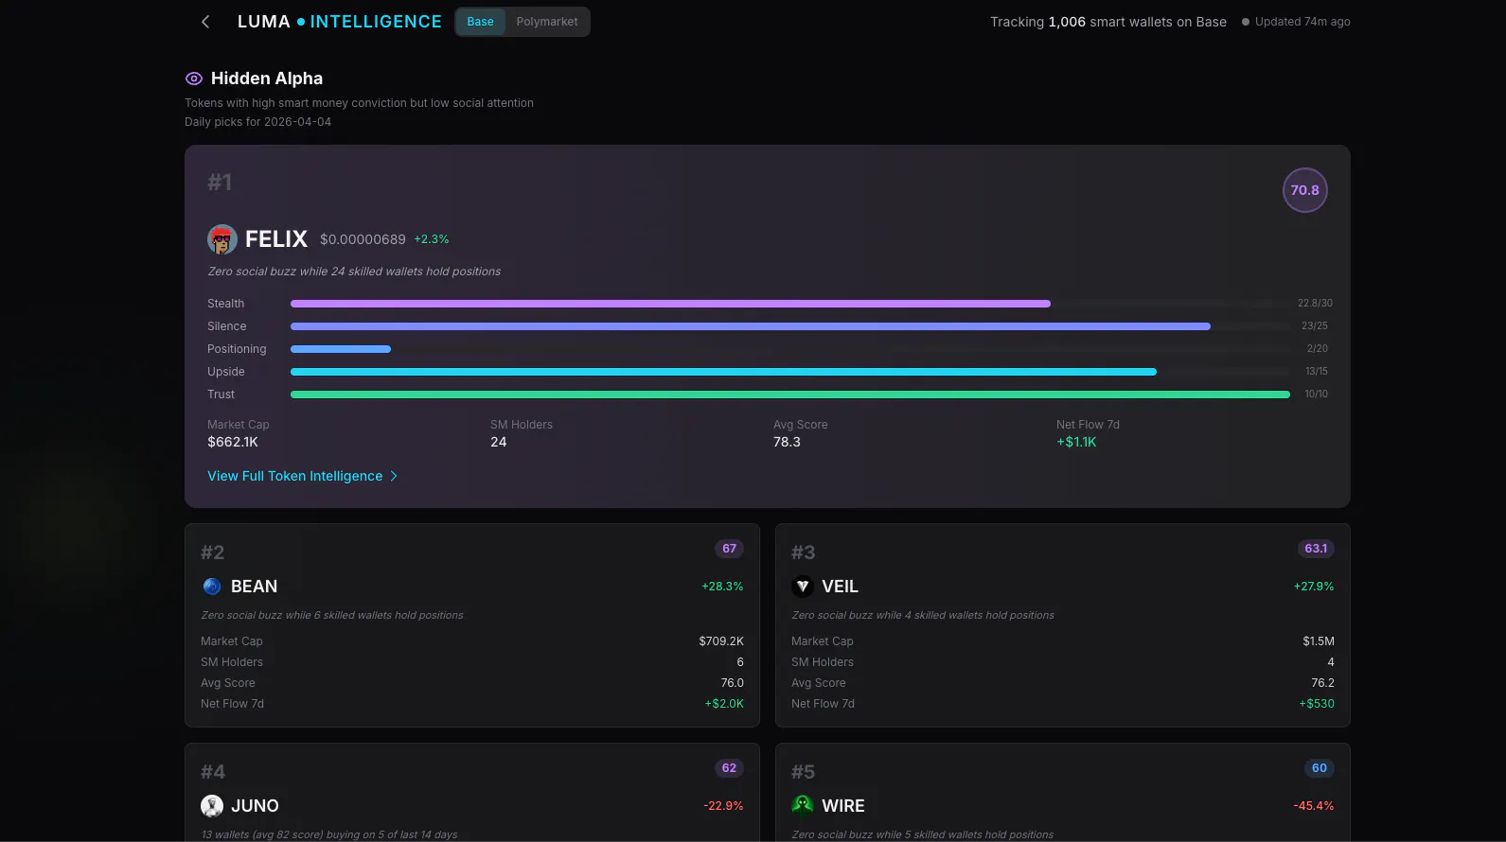The image size is (1506, 842).
Task: Click the Upside 13/15 score value
Action: 1317,372
